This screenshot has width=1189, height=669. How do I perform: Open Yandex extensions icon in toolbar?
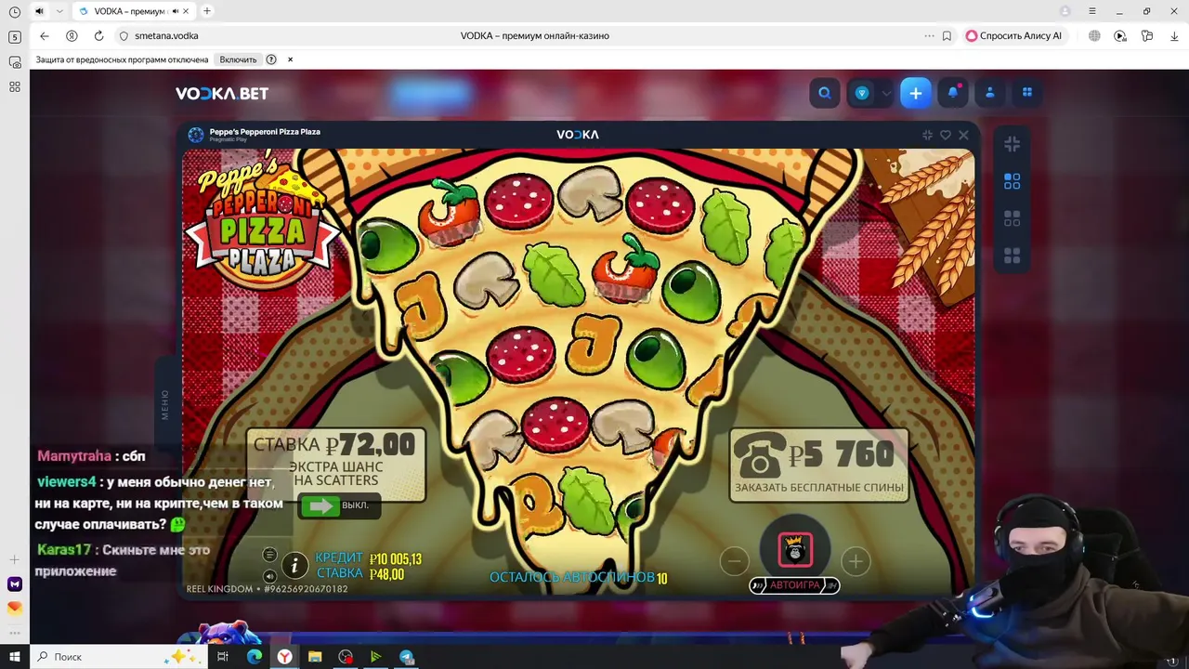[x=1147, y=35]
